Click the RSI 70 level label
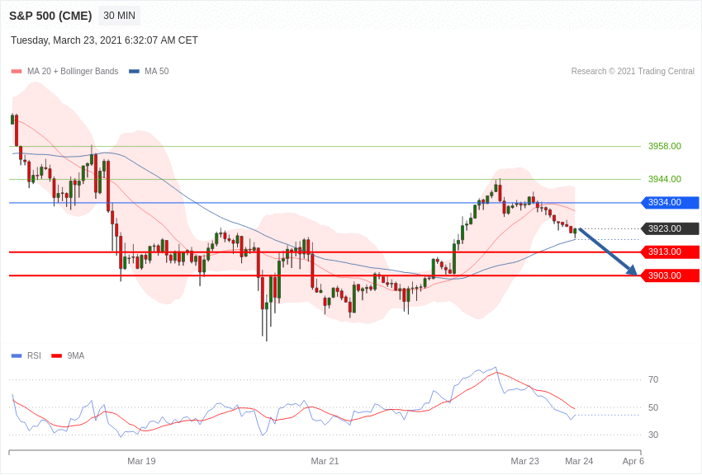702x475 pixels. 653,380
